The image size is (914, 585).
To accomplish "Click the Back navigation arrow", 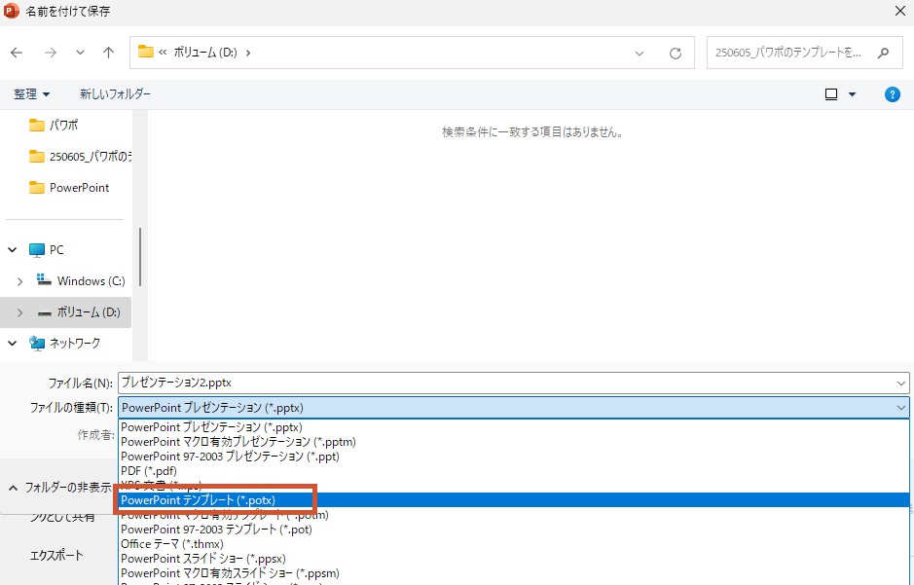I will pyautogui.click(x=17, y=53).
